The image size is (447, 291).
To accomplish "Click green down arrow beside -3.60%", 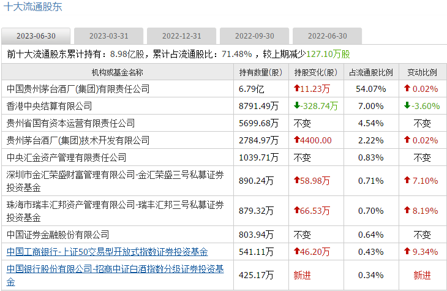I will point(407,106).
